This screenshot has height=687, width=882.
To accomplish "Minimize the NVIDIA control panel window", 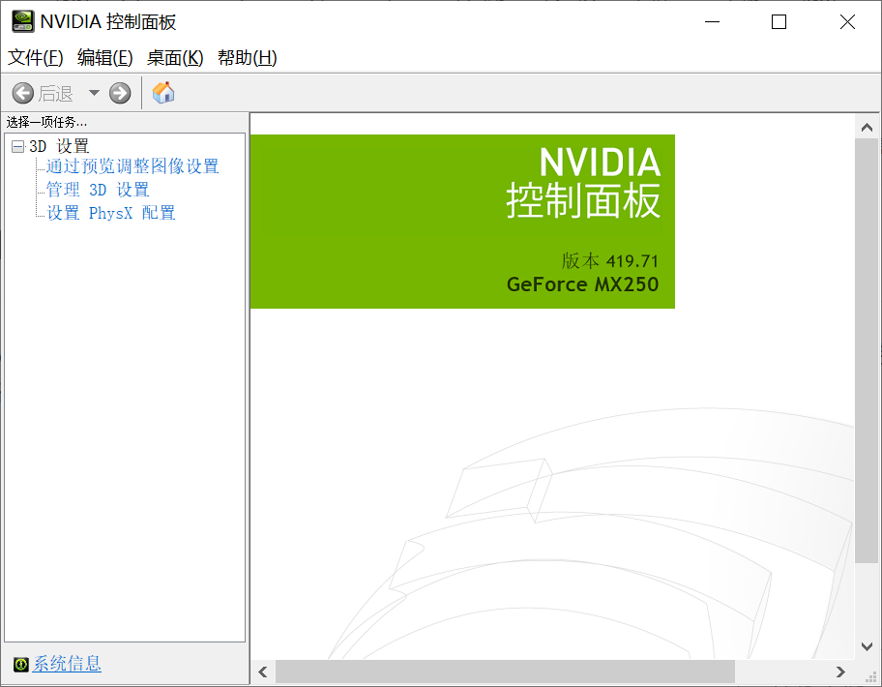I will 712,22.
